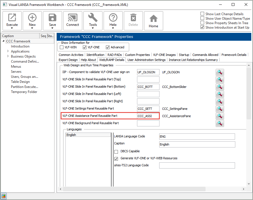This screenshot has height=200, width=253.
Task: Select Table Design in the tree
Action: [x=20, y=82]
